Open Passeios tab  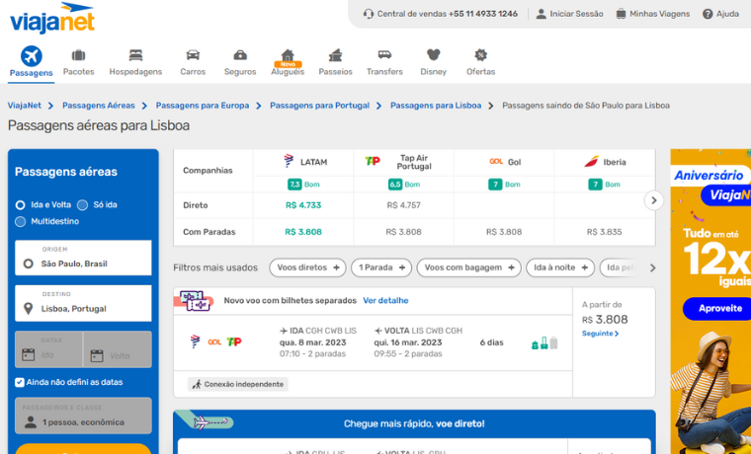(335, 62)
